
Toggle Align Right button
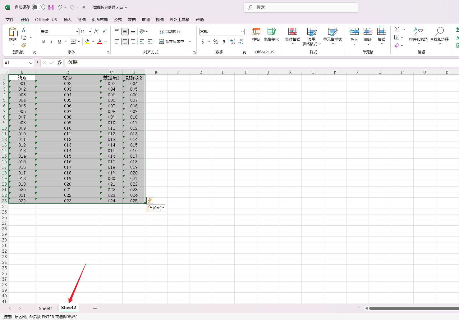tap(133, 42)
